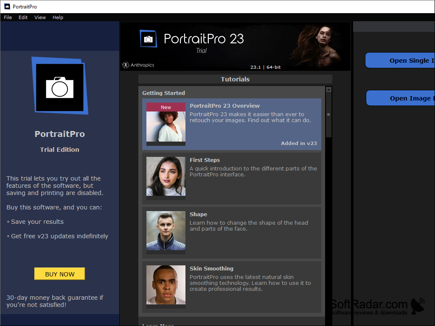The image size is (435, 326).
Task: Open the Skin Smoothing tutorial thumbnail
Action: coord(166,287)
